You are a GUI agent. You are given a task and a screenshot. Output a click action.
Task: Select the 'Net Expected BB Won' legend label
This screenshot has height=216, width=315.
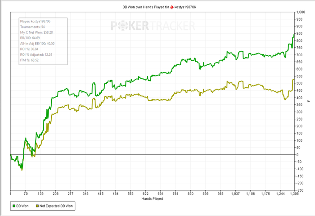(x=56, y=206)
